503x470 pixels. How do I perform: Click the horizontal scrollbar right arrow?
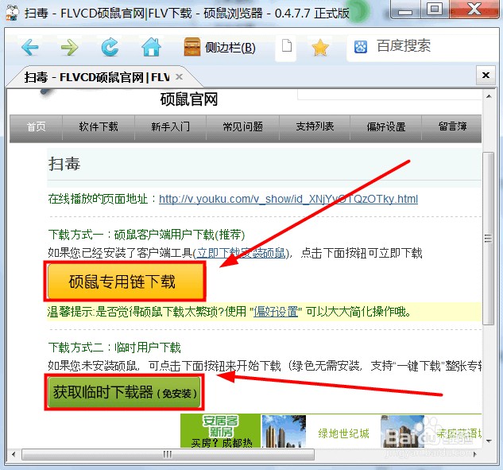(x=475, y=454)
